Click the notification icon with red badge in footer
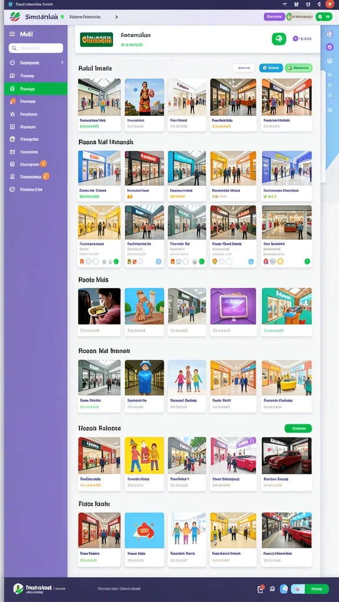Screen dimensions: 339x602 pos(261,588)
